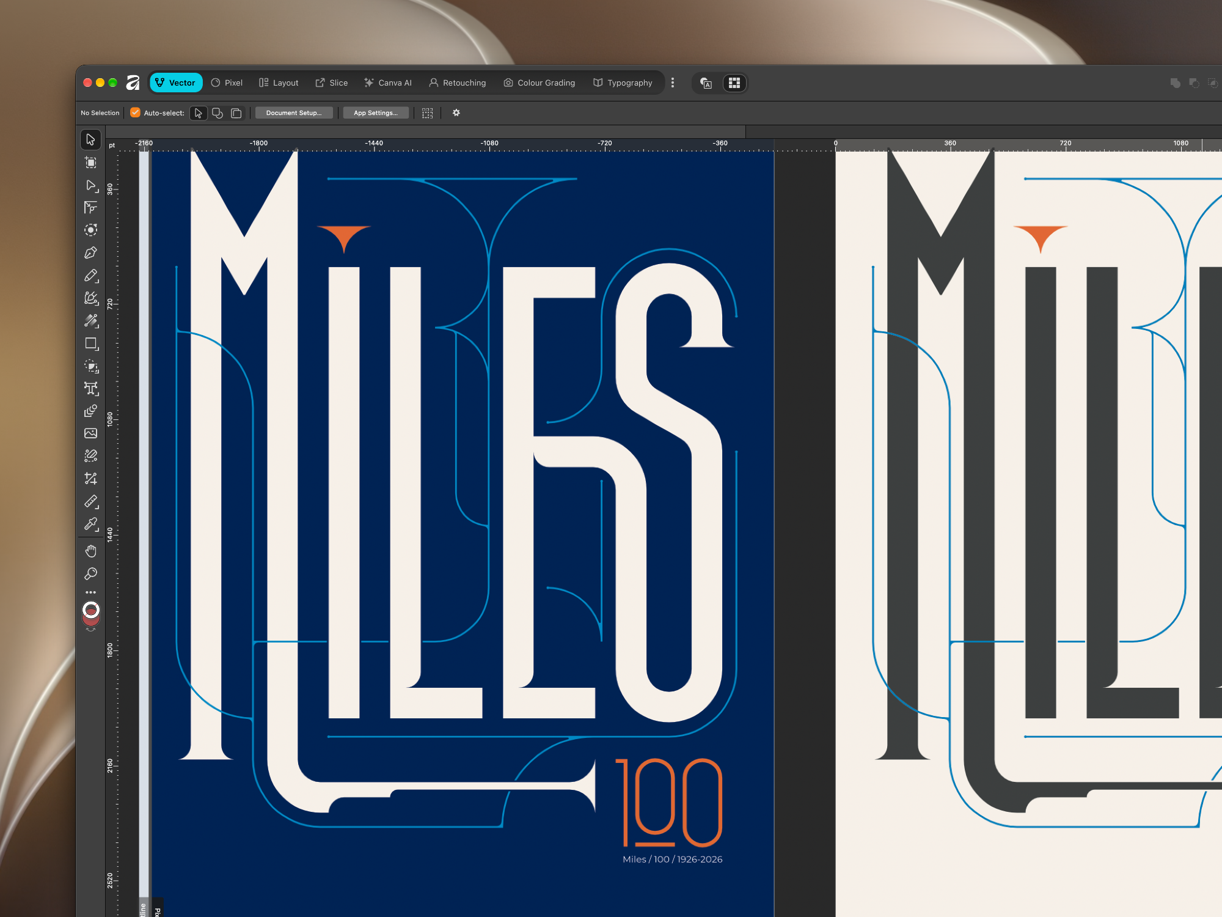Pick the Colour Picker eyedropper tool
This screenshot has width=1222, height=917.
(91, 524)
